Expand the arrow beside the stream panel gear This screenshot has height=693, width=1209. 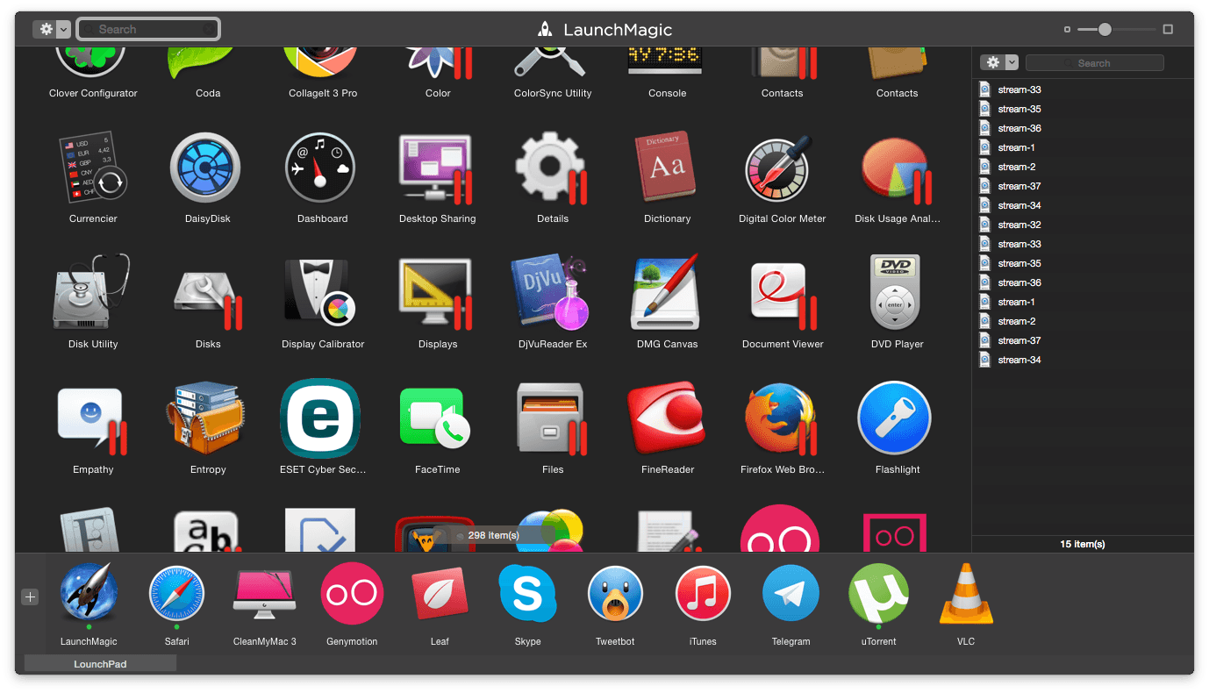click(x=1012, y=63)
